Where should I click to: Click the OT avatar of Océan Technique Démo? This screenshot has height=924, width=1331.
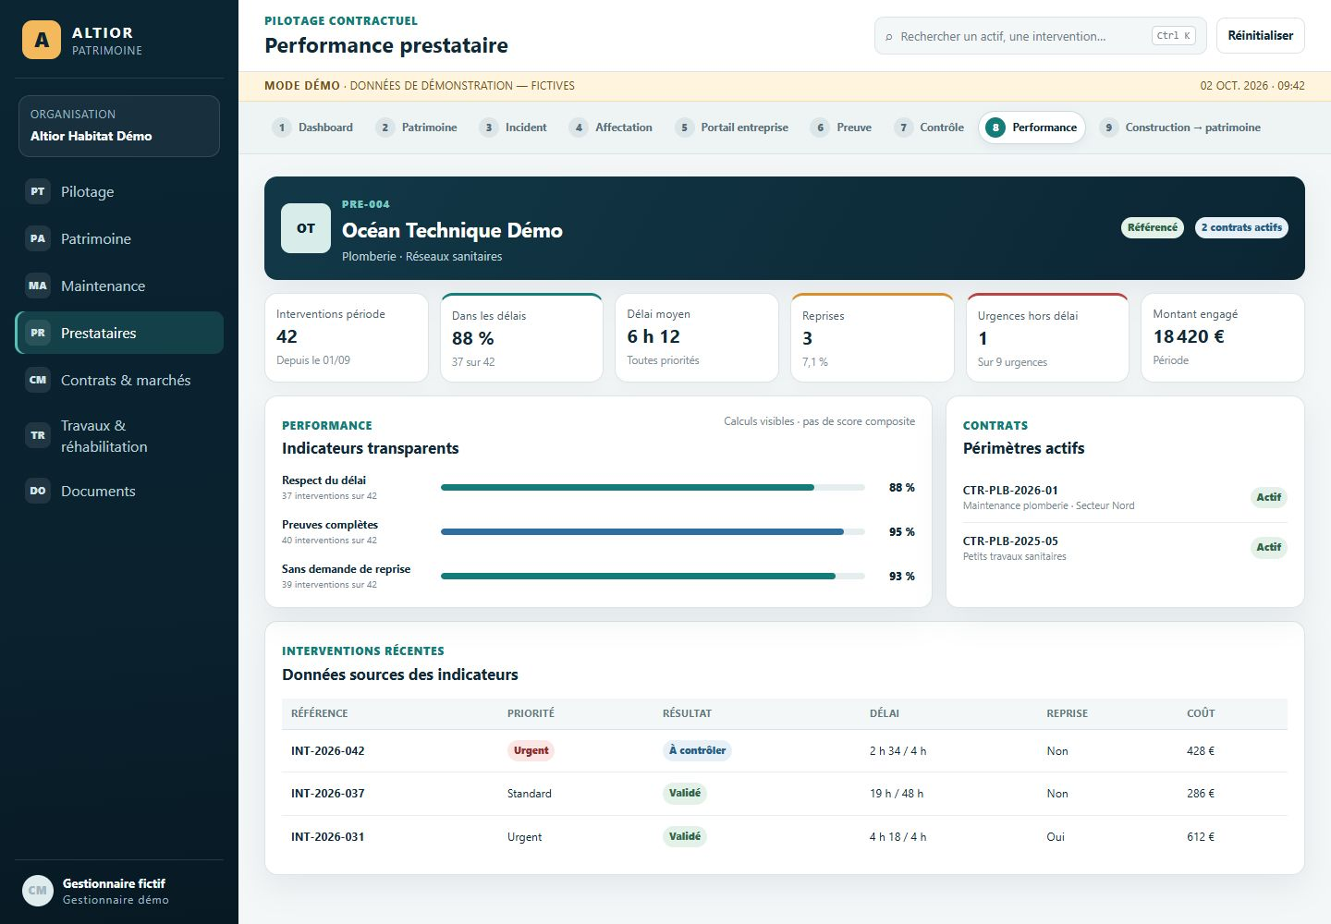click(306, 228)
